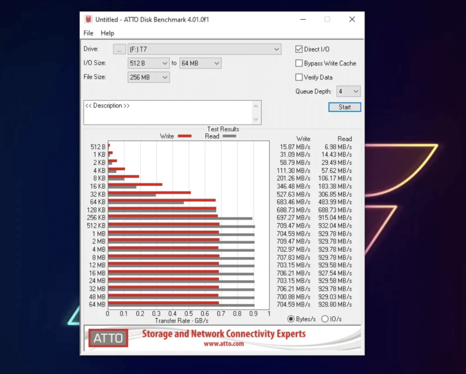
Task: Uncheck the Direct I/O checkbox
Action: (299, 49)
